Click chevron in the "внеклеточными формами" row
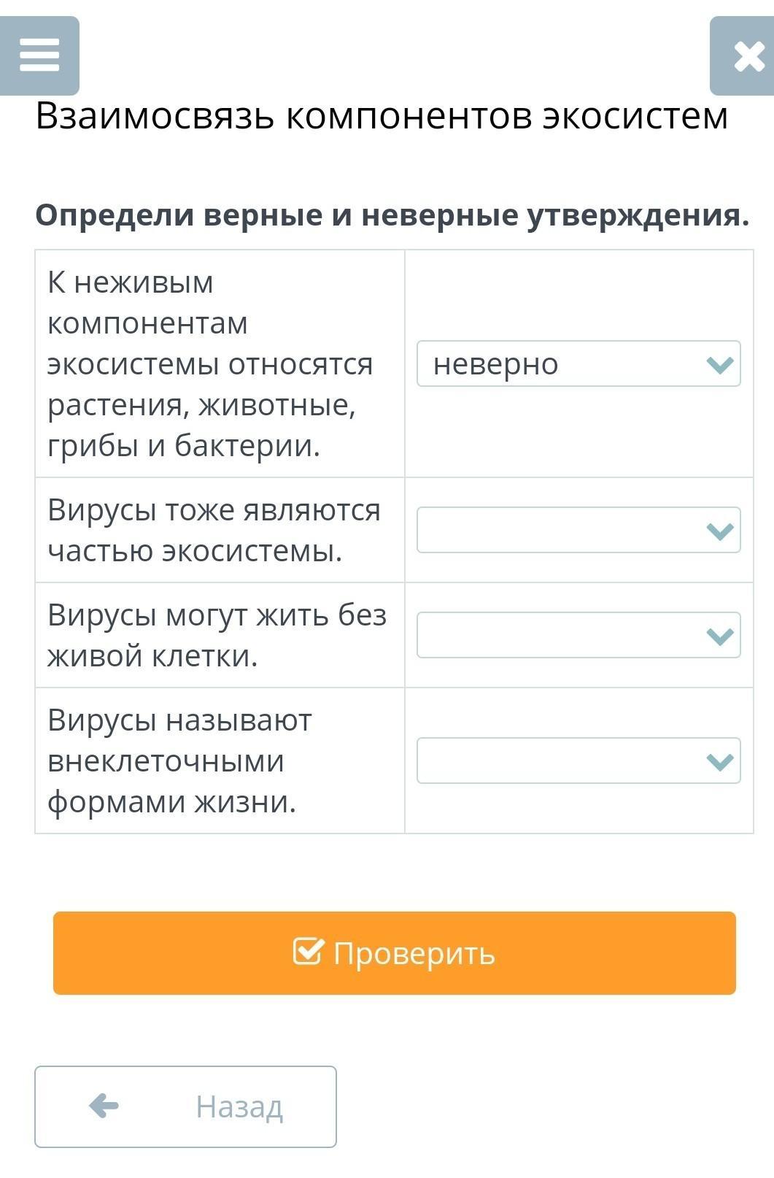This screenshot has height=1178, width=774. tap(720, 761)
